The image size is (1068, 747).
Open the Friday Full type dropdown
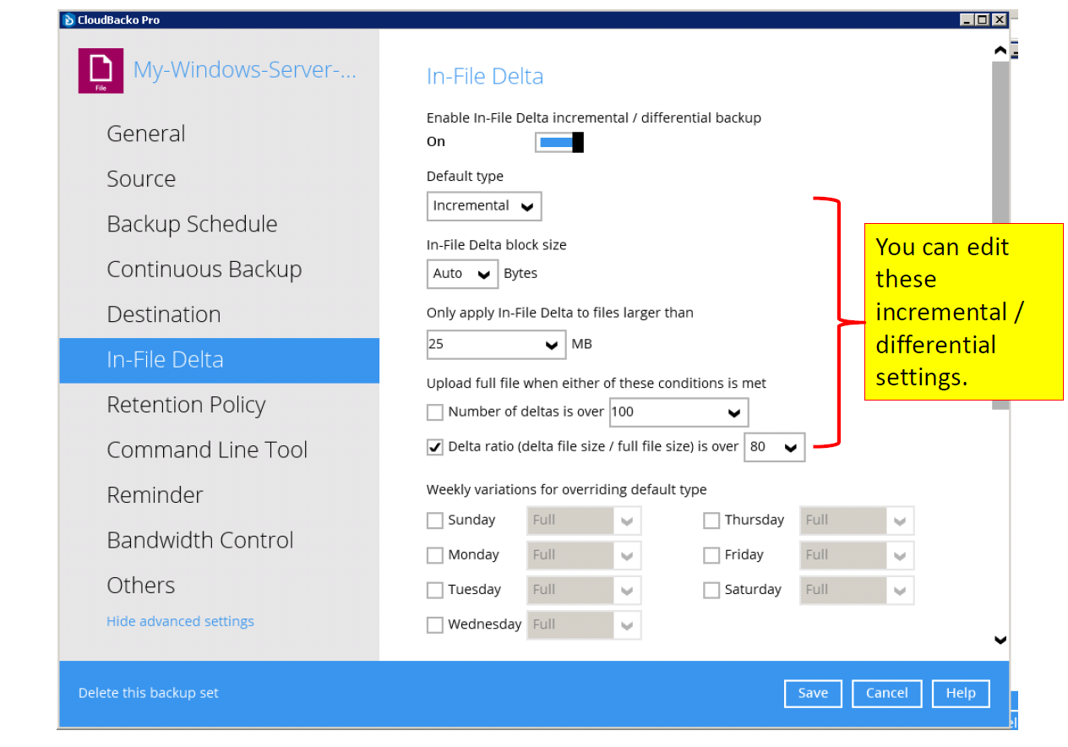pyautogui.click(x=857, y=555)
